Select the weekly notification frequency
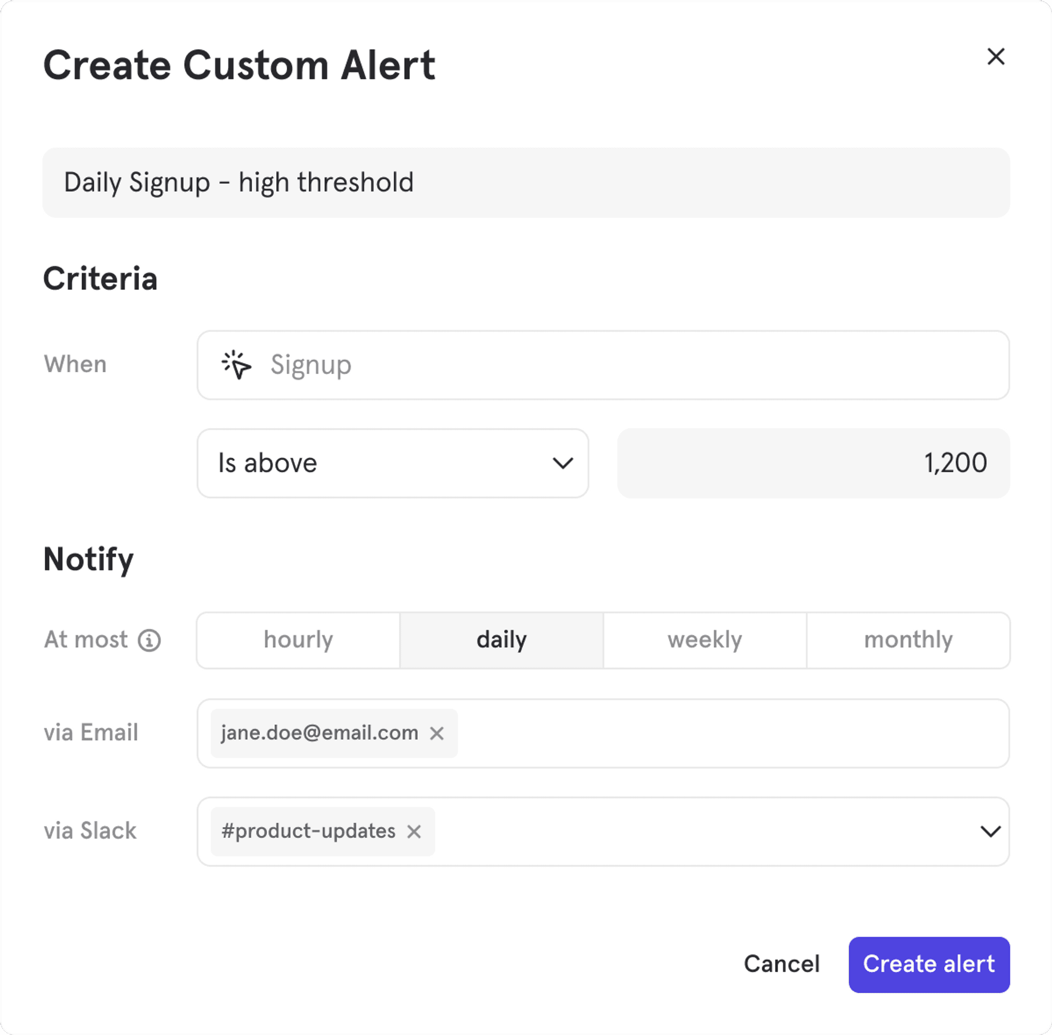The height and width of the screenshot is (1035, 1052). 705,640
